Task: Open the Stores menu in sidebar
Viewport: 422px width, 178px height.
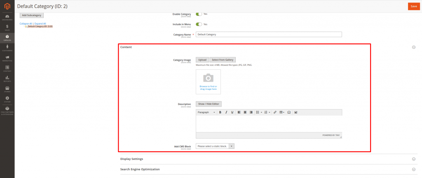Action: coord(7,89)
